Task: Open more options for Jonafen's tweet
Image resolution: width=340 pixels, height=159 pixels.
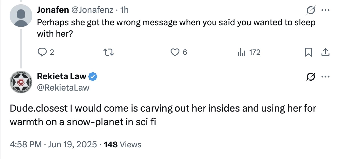Action: pyautogui.click(x=326, y=10)
